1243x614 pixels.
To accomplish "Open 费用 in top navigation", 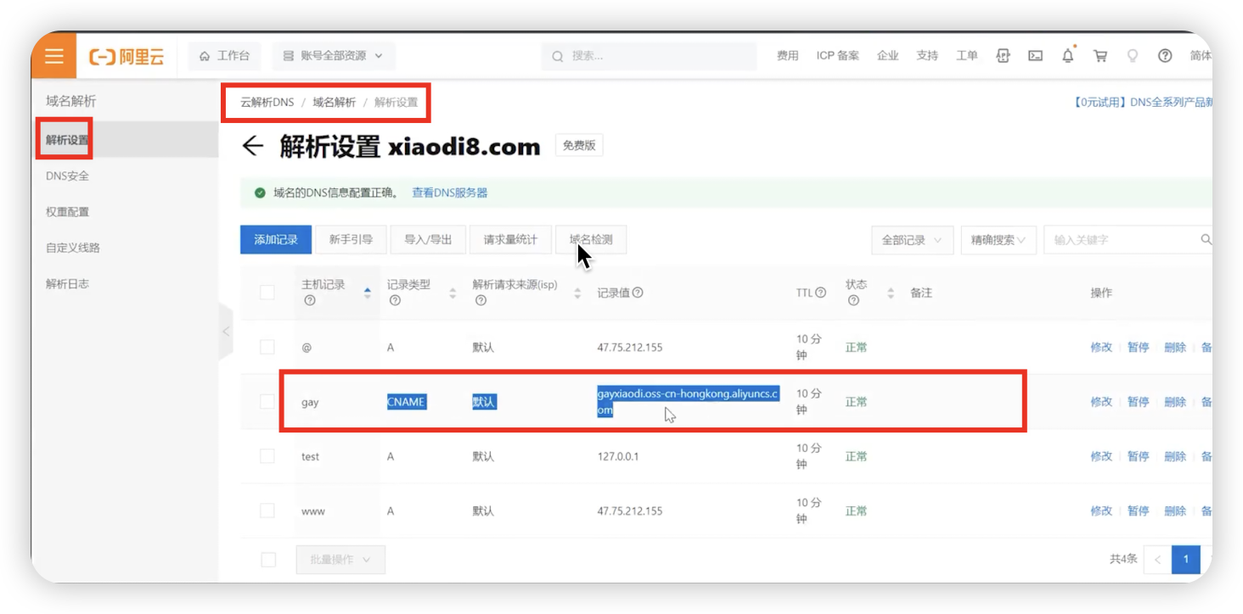I will (x=788, y=56).
